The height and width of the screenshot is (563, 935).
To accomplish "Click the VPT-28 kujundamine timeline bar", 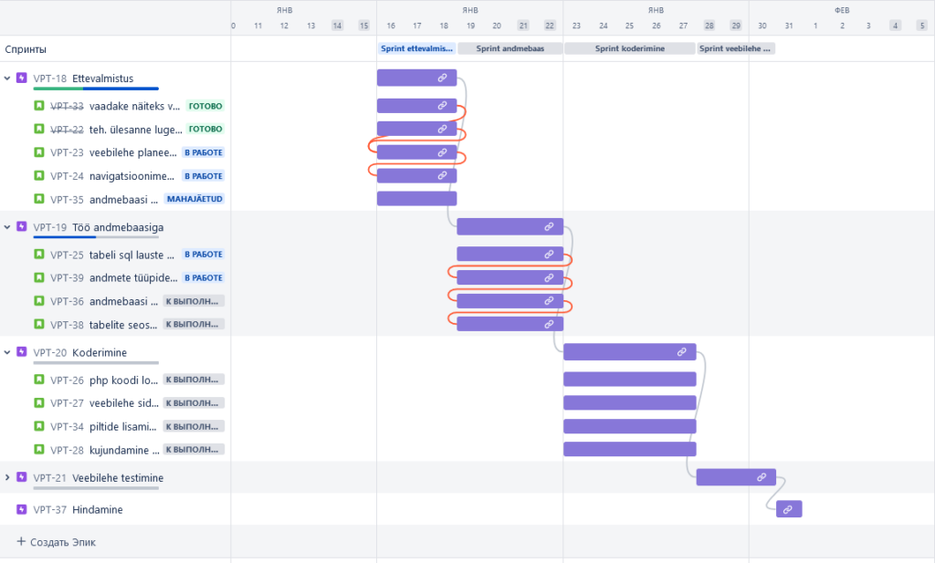I will tap(629, 449).
